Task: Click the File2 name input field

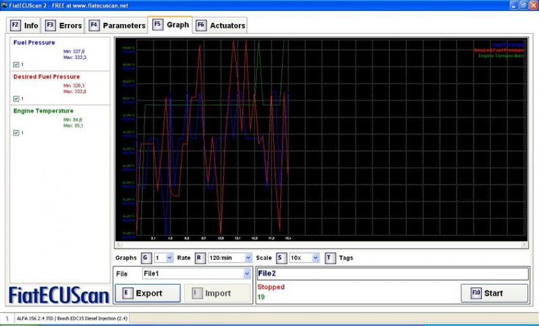Action: pos(392,273)
